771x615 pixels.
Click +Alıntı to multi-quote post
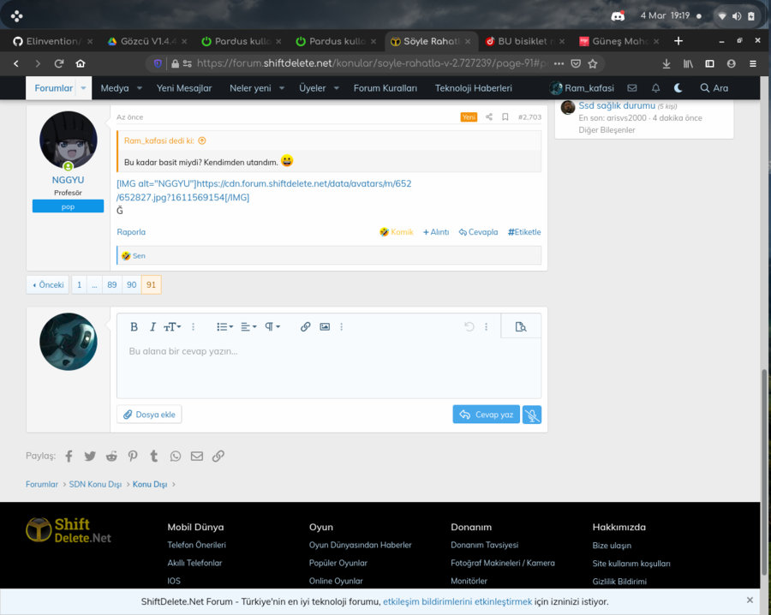436,232
